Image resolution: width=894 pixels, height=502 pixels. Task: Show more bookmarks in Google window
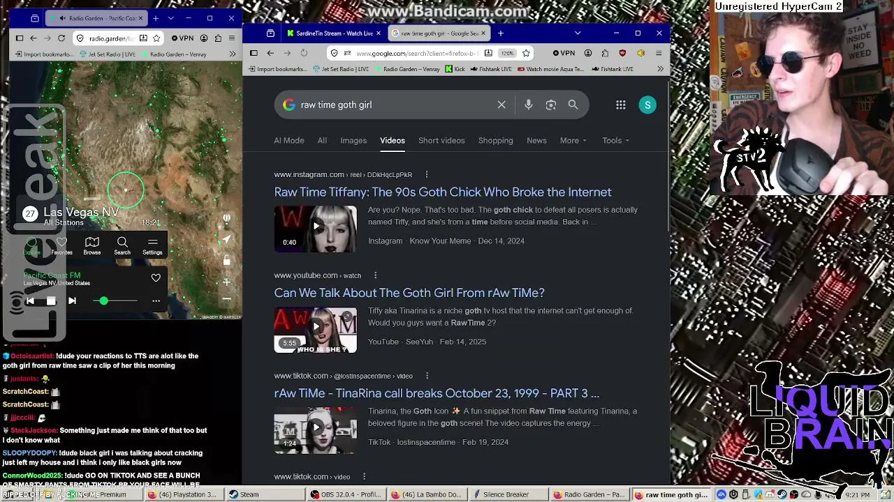pos(660,69)
